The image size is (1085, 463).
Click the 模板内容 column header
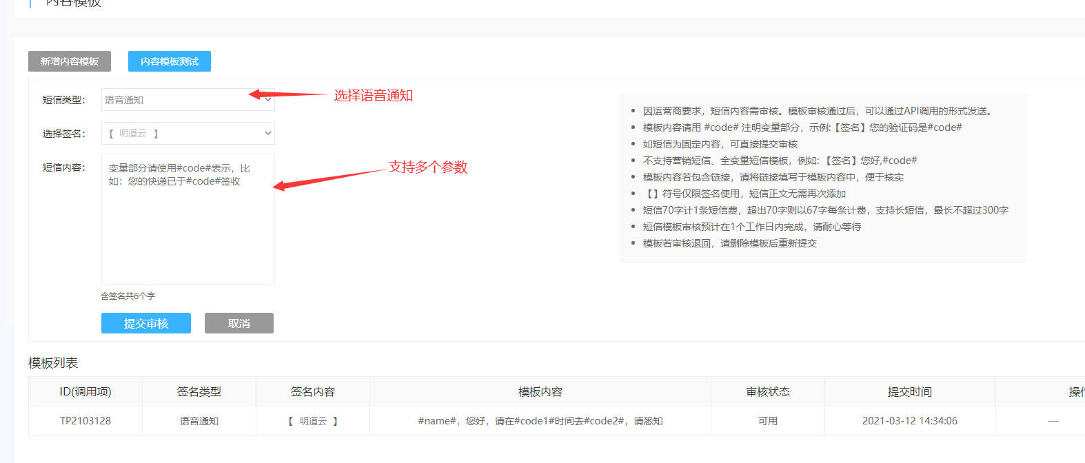(540, 391)
